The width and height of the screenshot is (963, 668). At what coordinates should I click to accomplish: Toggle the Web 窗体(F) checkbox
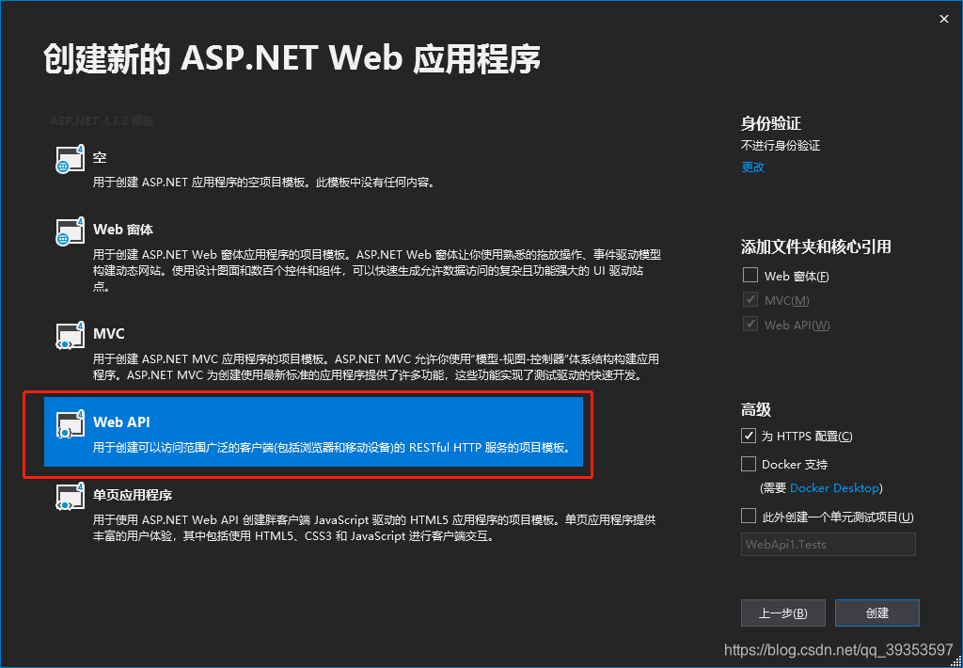750,275
